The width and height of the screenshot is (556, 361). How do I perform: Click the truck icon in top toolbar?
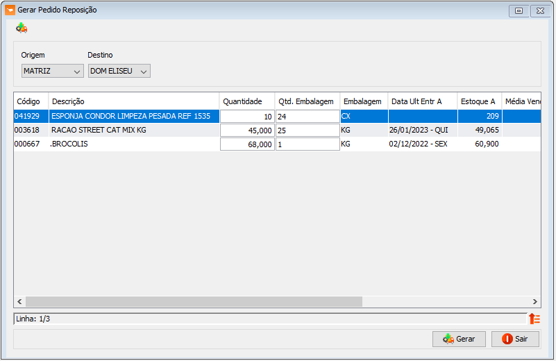tap(22, 28)
